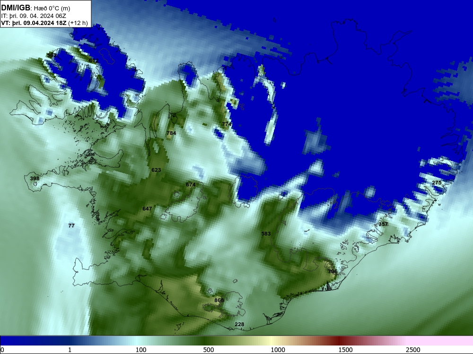Click the map value "674"
The height and width of the screenshot is (354, 473).
click(x=191, y=185)
